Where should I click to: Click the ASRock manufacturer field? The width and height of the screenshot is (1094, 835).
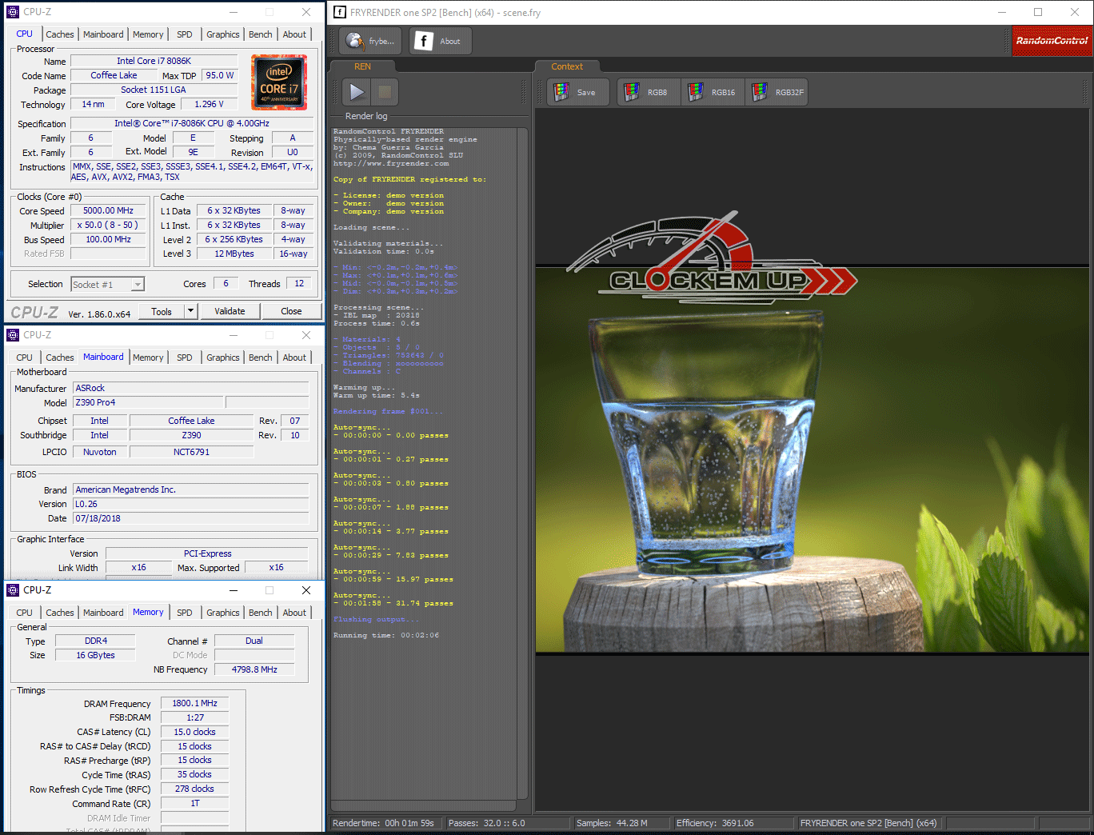point(190,388)
